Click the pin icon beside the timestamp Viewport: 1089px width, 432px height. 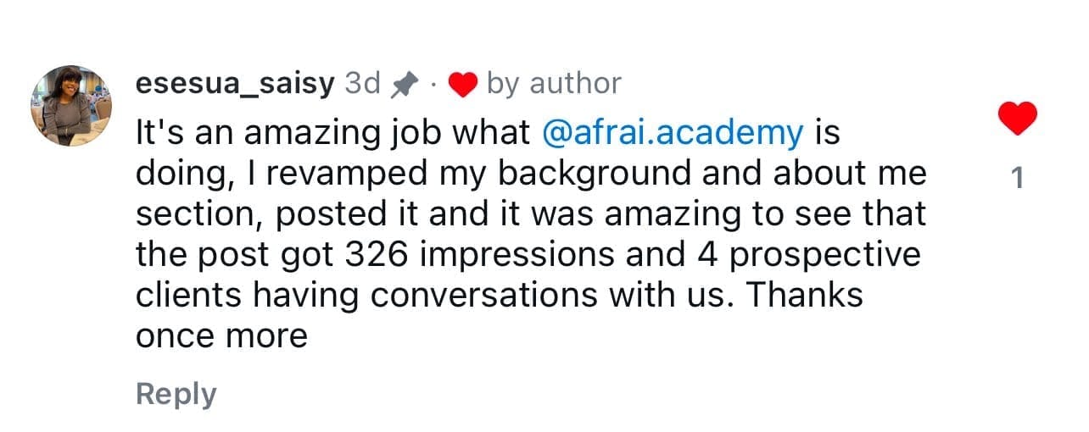[x=404, y=84]
